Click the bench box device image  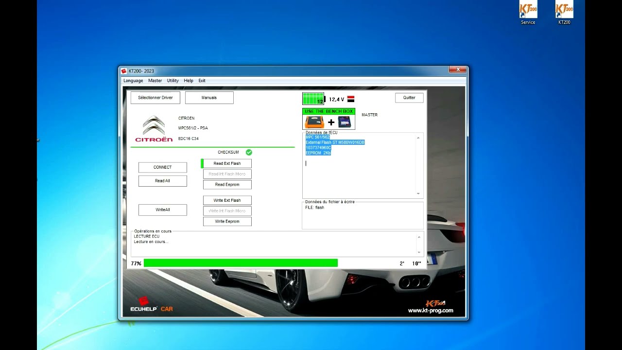point(329,122)
